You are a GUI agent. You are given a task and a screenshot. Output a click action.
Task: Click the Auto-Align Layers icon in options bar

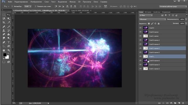click(x=105, y=6)
